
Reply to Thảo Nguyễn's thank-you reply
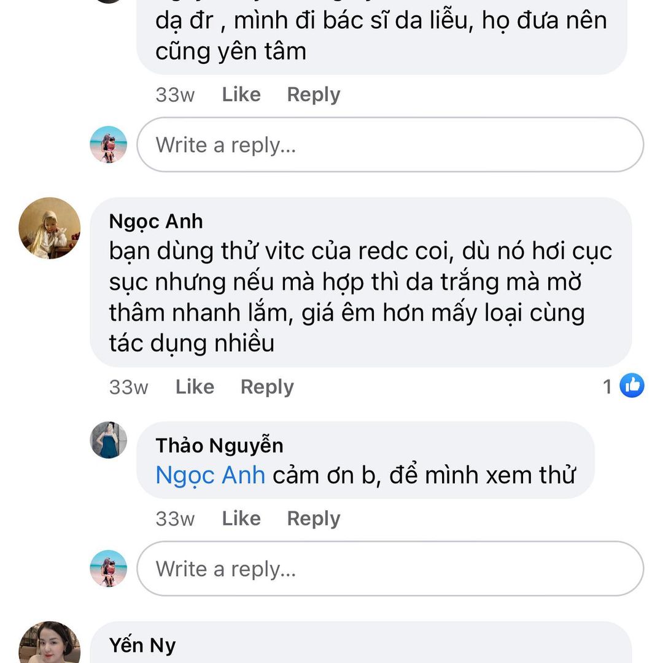314,519
